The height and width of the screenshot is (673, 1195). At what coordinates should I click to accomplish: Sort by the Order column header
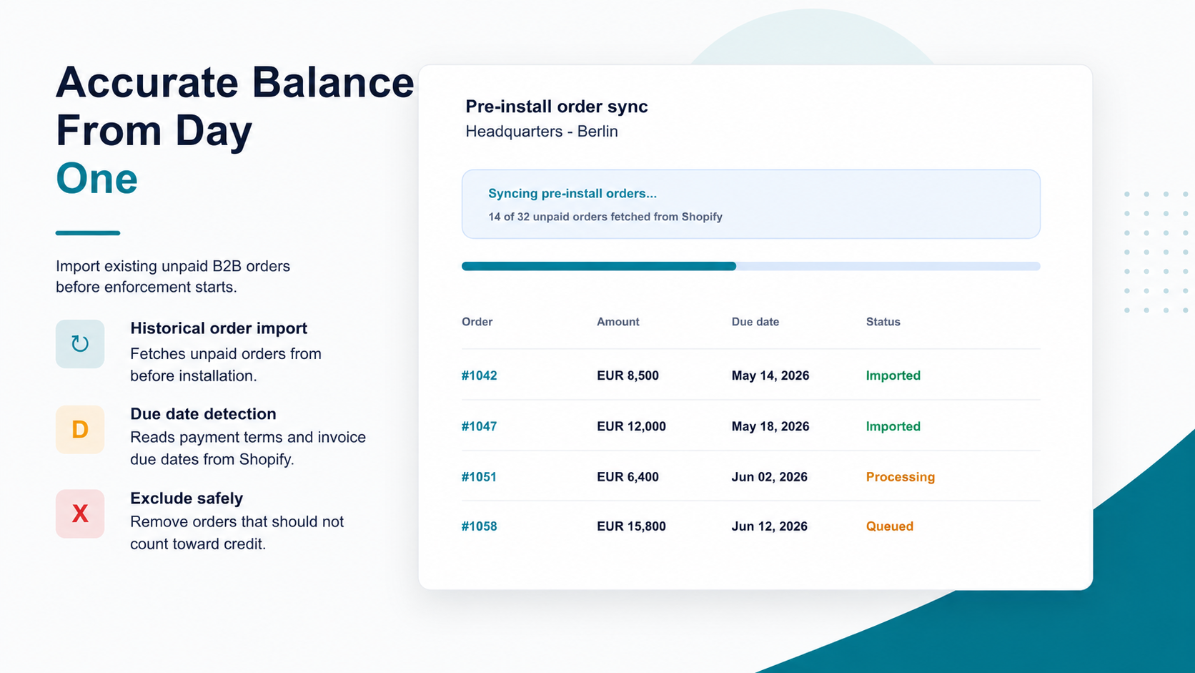click(x=477, y=322)
